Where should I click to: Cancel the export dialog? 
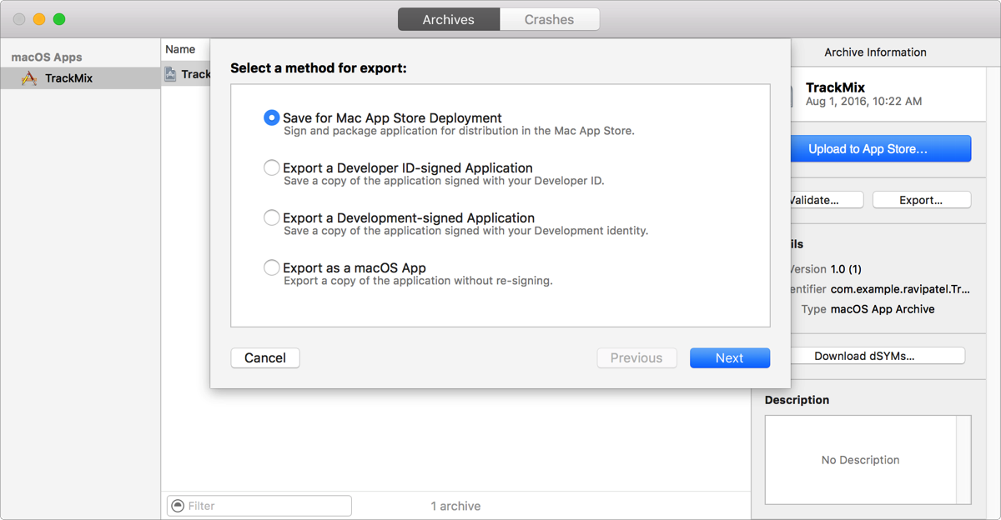pyautogui.click(x=265, y=357)
